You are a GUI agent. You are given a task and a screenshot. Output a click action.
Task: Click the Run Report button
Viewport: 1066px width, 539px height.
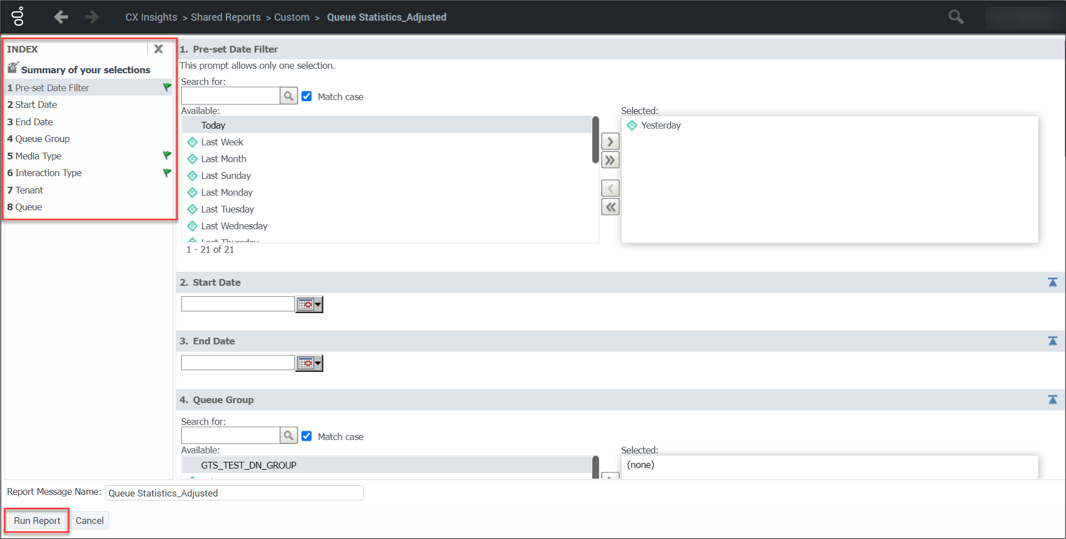(x=37, y=521)
